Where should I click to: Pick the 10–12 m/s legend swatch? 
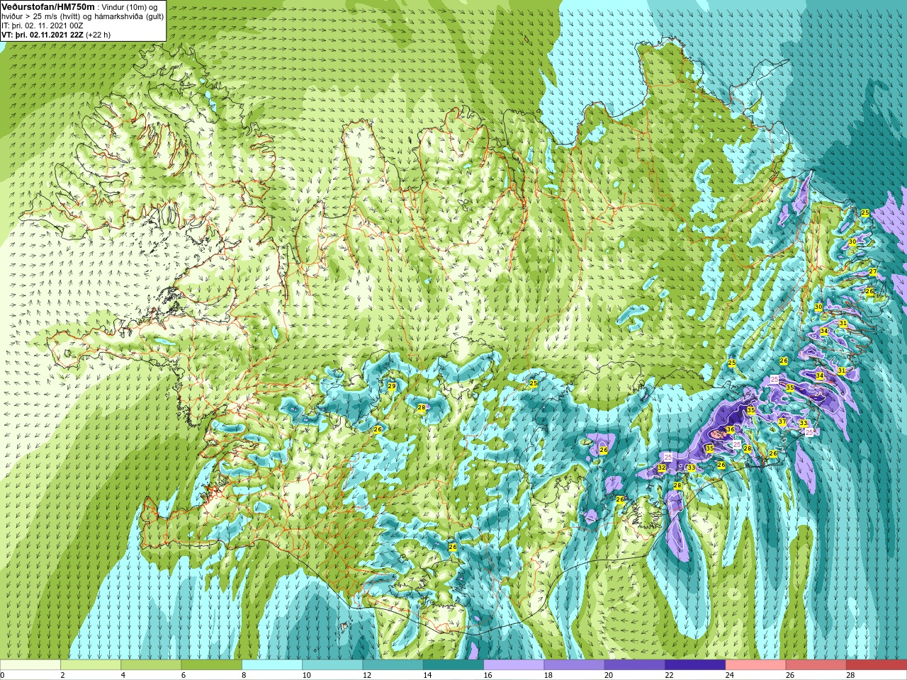332,665
